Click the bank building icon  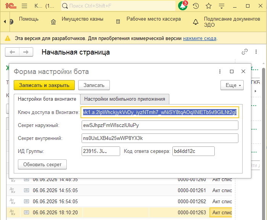(53, 22)
